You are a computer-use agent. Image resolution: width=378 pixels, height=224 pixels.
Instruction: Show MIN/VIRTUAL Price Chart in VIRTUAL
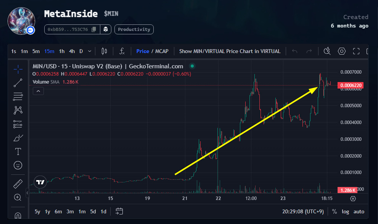point(230,51)
